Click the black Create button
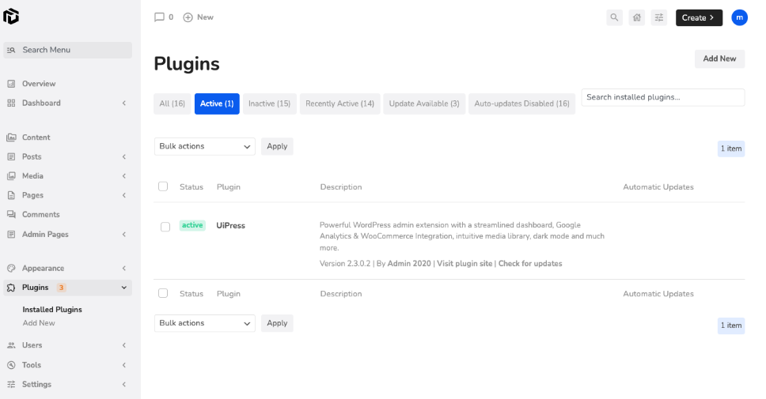The width and height of the screenshot is (766, 399). (698, 17)
